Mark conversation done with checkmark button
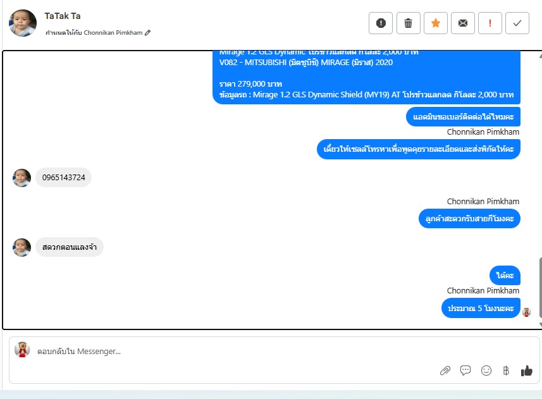This screenshot has width=542, height=399. click(517, 23)
